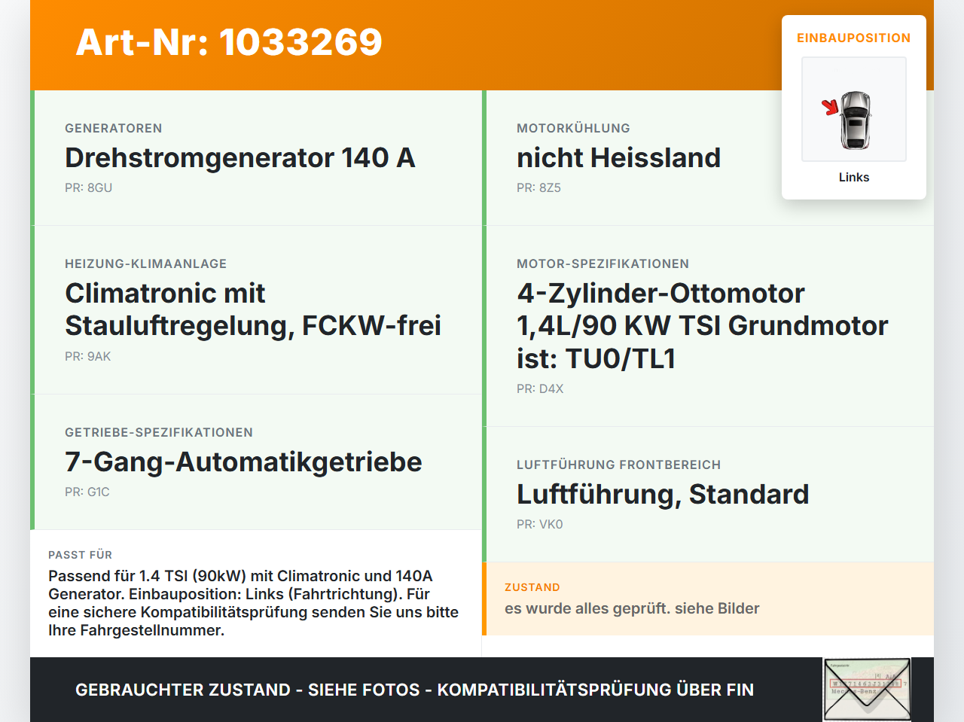Open the envelope thumbnail in the footer

point(868,690)
